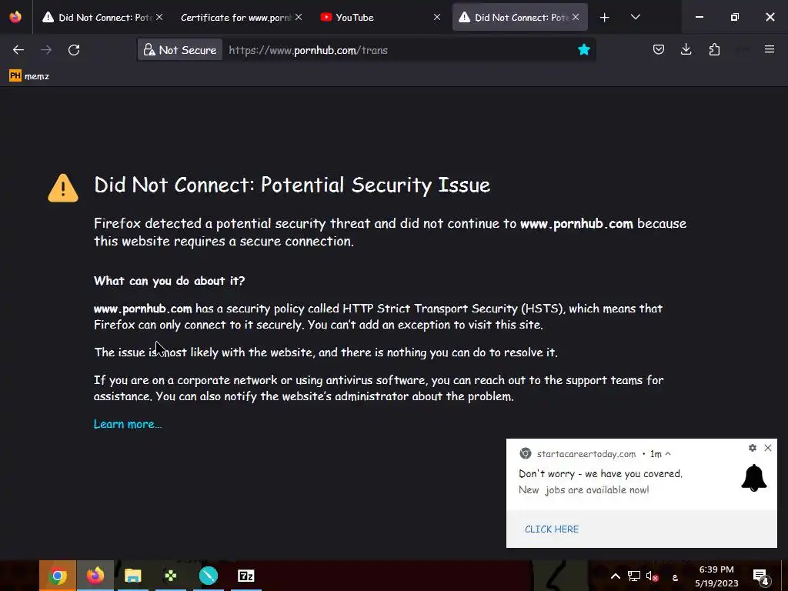This screenshot has width=788, height=591.
Task: Open the memz bookmark in bookmarks bar
Action: tap(29, 76)
